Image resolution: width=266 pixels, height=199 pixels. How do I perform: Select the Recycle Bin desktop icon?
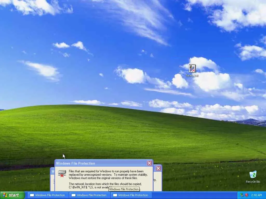tap(253, 177)
